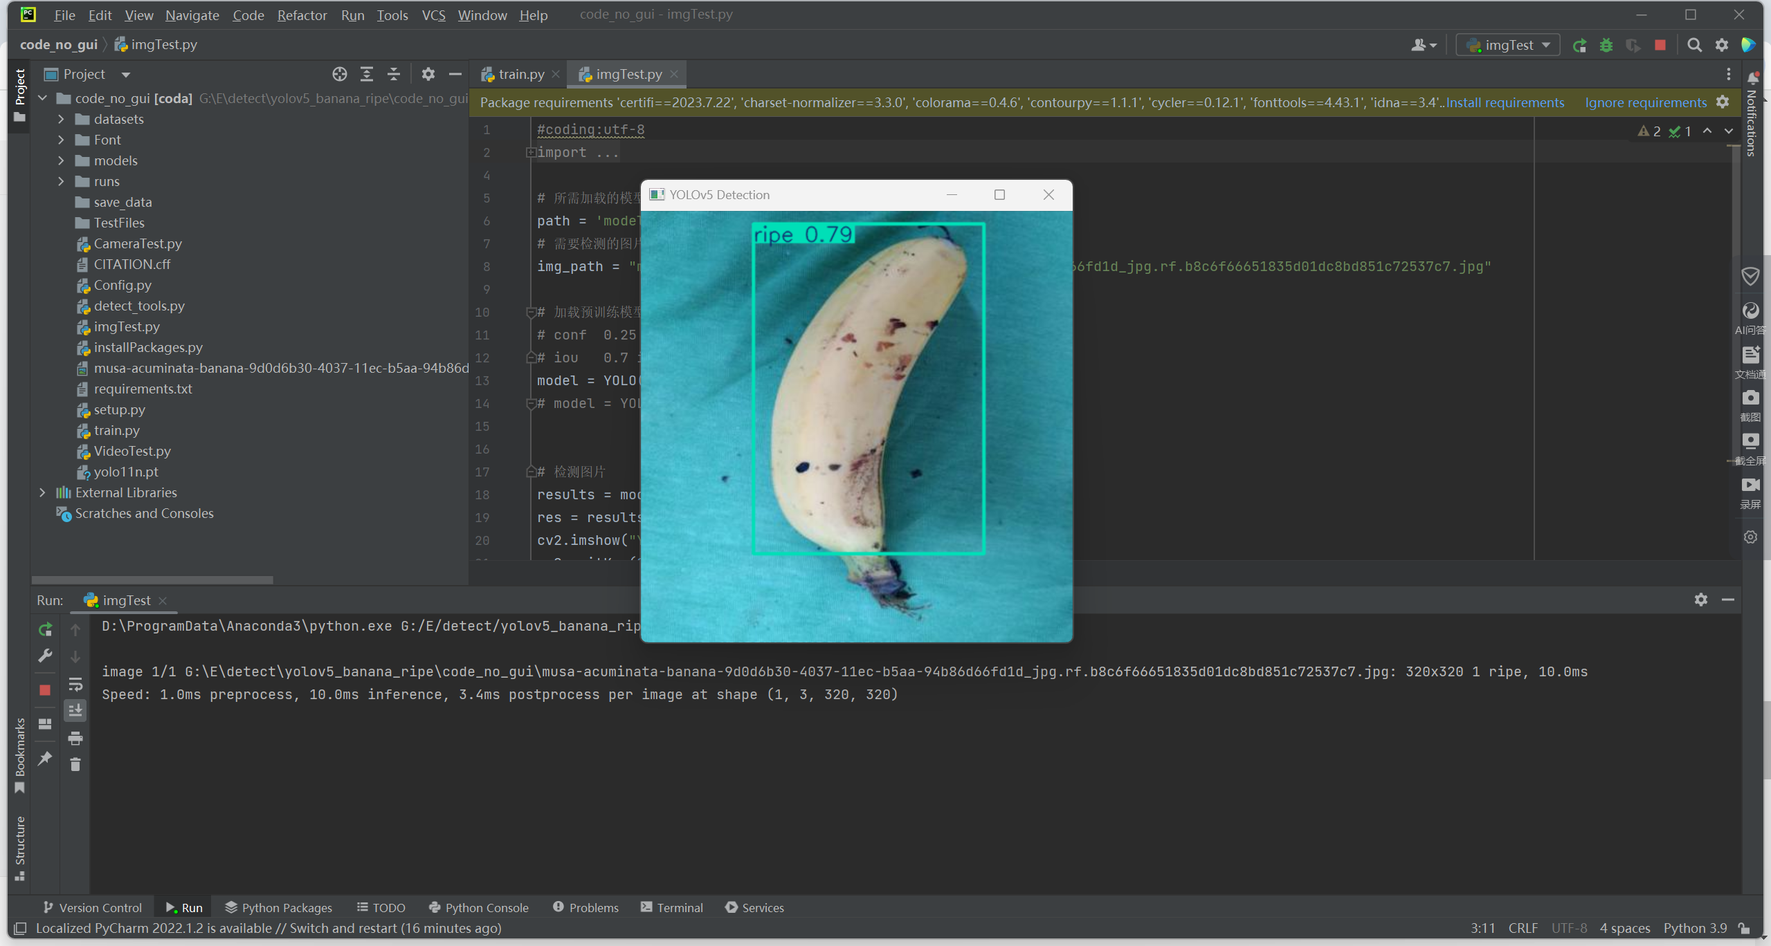The width and height of the screenshot is (1771, 946).
Task: Open Search Everywhere magnifier icon
Action: point(1694,46)
